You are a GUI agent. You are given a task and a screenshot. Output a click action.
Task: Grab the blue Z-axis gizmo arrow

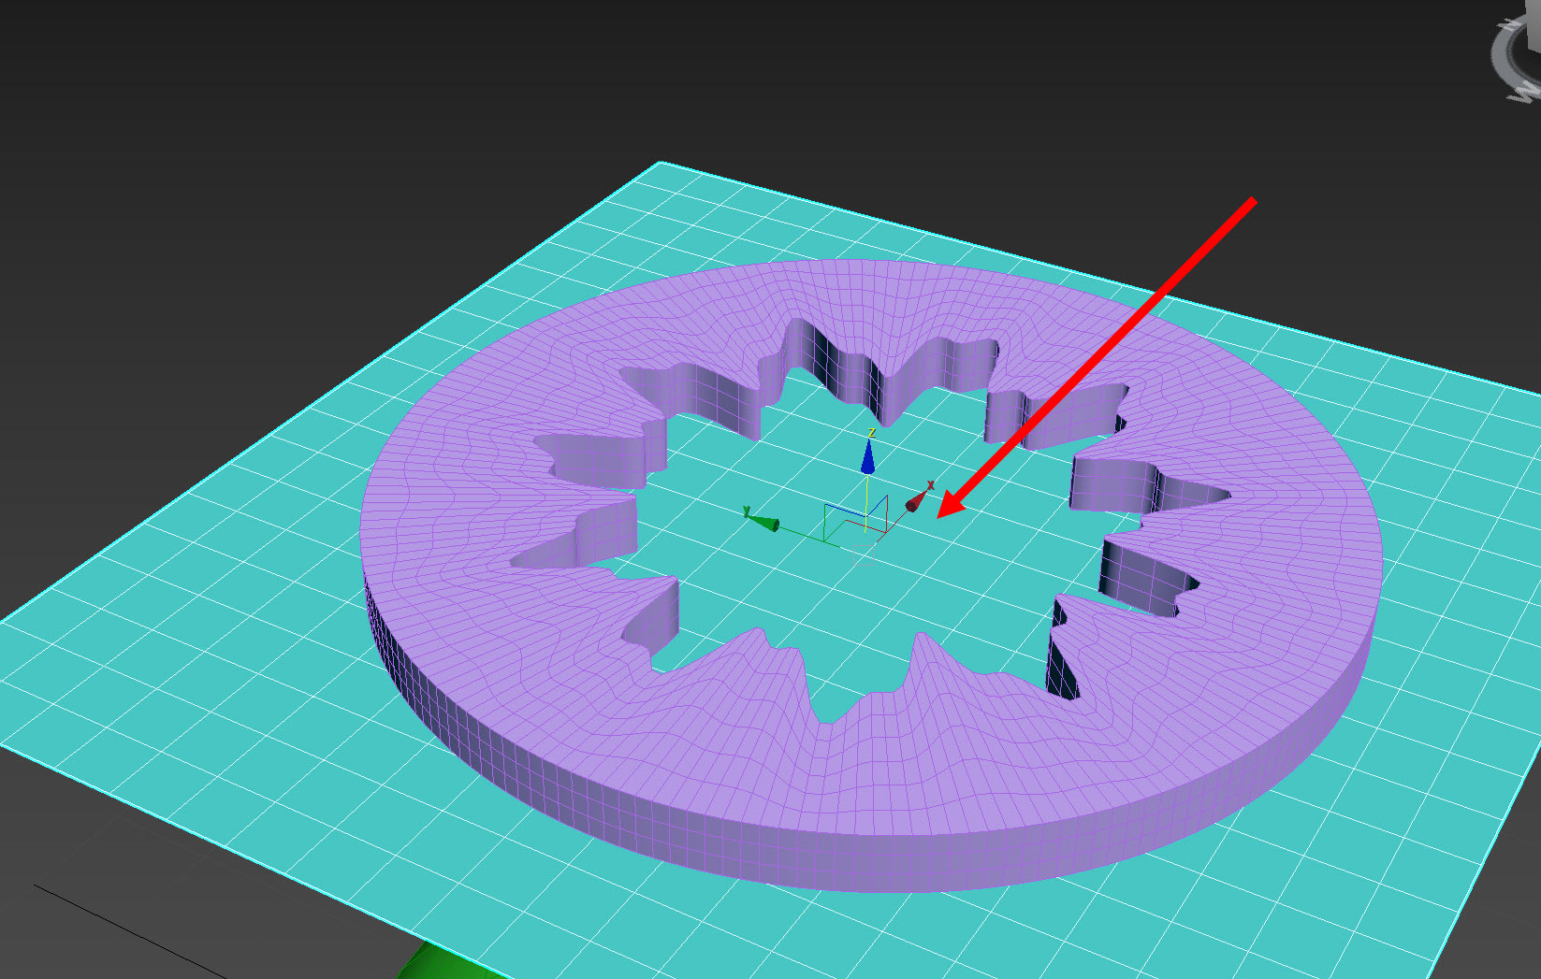tap(868, 458)
